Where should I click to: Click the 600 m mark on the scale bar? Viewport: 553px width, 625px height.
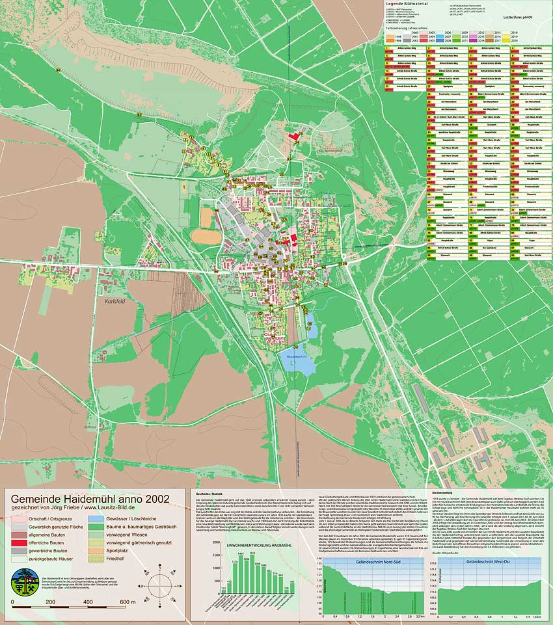tap(128, 602)
